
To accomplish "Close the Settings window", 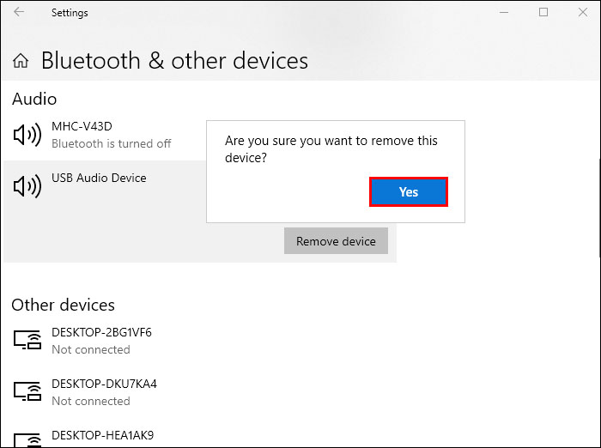I will point(581,13).
